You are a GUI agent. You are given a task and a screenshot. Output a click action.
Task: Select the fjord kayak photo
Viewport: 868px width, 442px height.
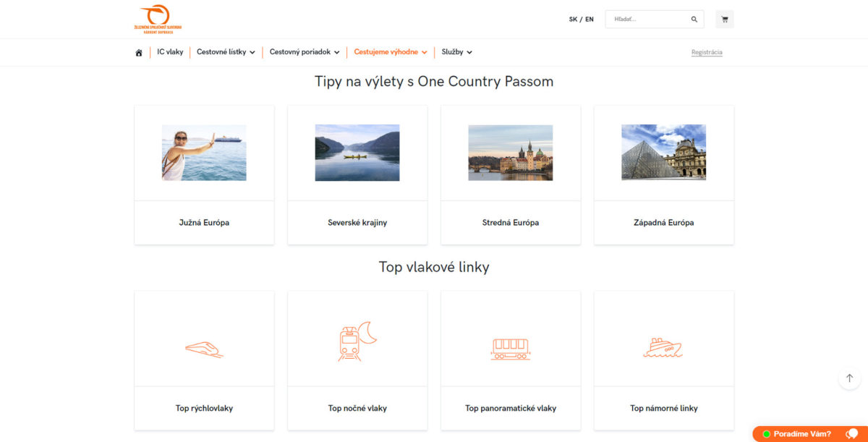coord(357,153)
